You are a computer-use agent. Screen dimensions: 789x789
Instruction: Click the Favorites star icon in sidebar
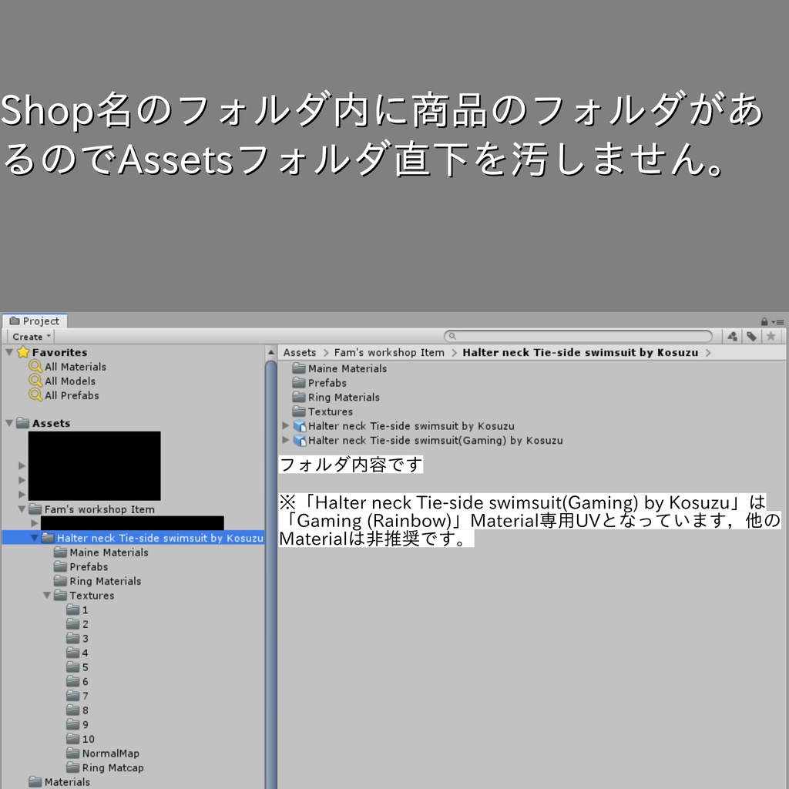22,352
